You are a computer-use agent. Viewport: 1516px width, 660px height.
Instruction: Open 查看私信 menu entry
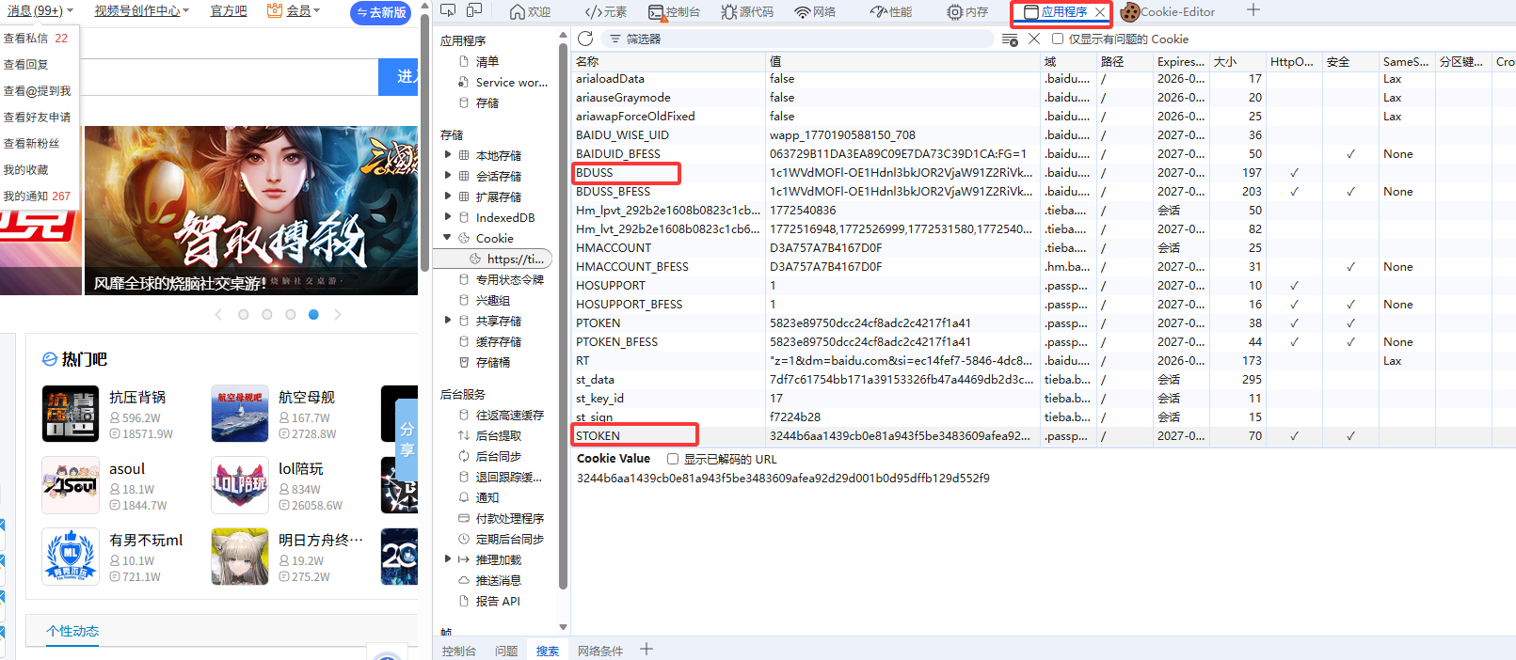coord(36,39)
